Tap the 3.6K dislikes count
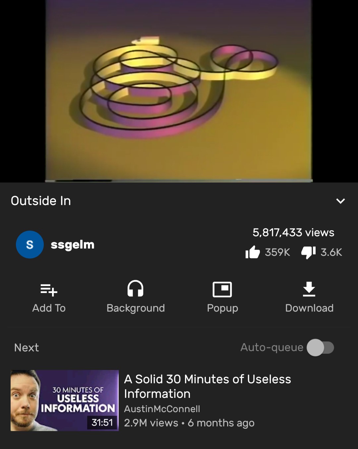358x449 pixels. 331,252
